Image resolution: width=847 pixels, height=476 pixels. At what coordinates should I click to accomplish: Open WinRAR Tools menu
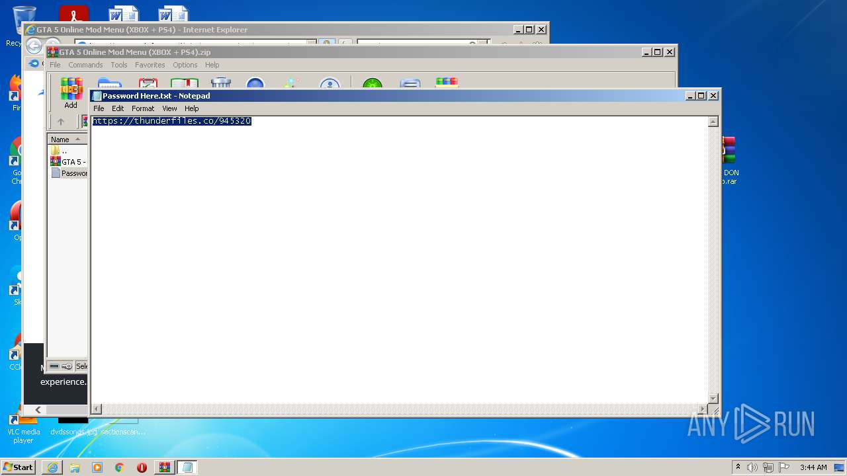[119, 65]
